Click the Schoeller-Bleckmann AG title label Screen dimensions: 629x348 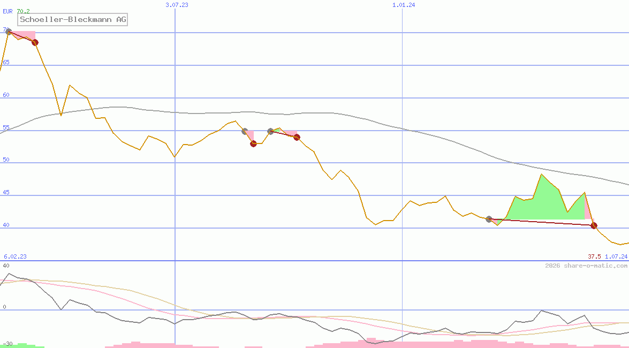pyautogui.click(x=73, y=20)
